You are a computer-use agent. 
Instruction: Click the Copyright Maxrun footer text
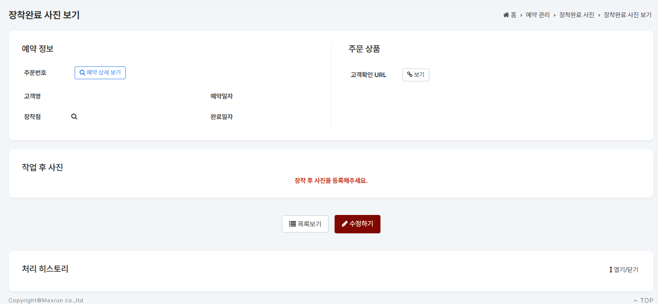(x=46, y=301)
